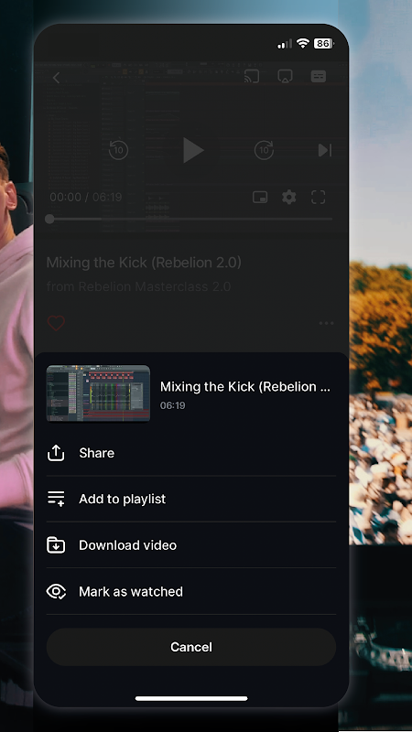The width and height of the screenshot is (412, 732).
Task: Enter fullscreen mode
Action: click(319, 197)
